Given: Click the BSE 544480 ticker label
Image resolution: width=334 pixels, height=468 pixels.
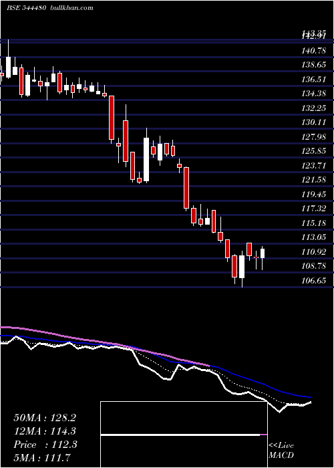Looking at the screenshot, I should pyautogui.click(x=26, y=8).
